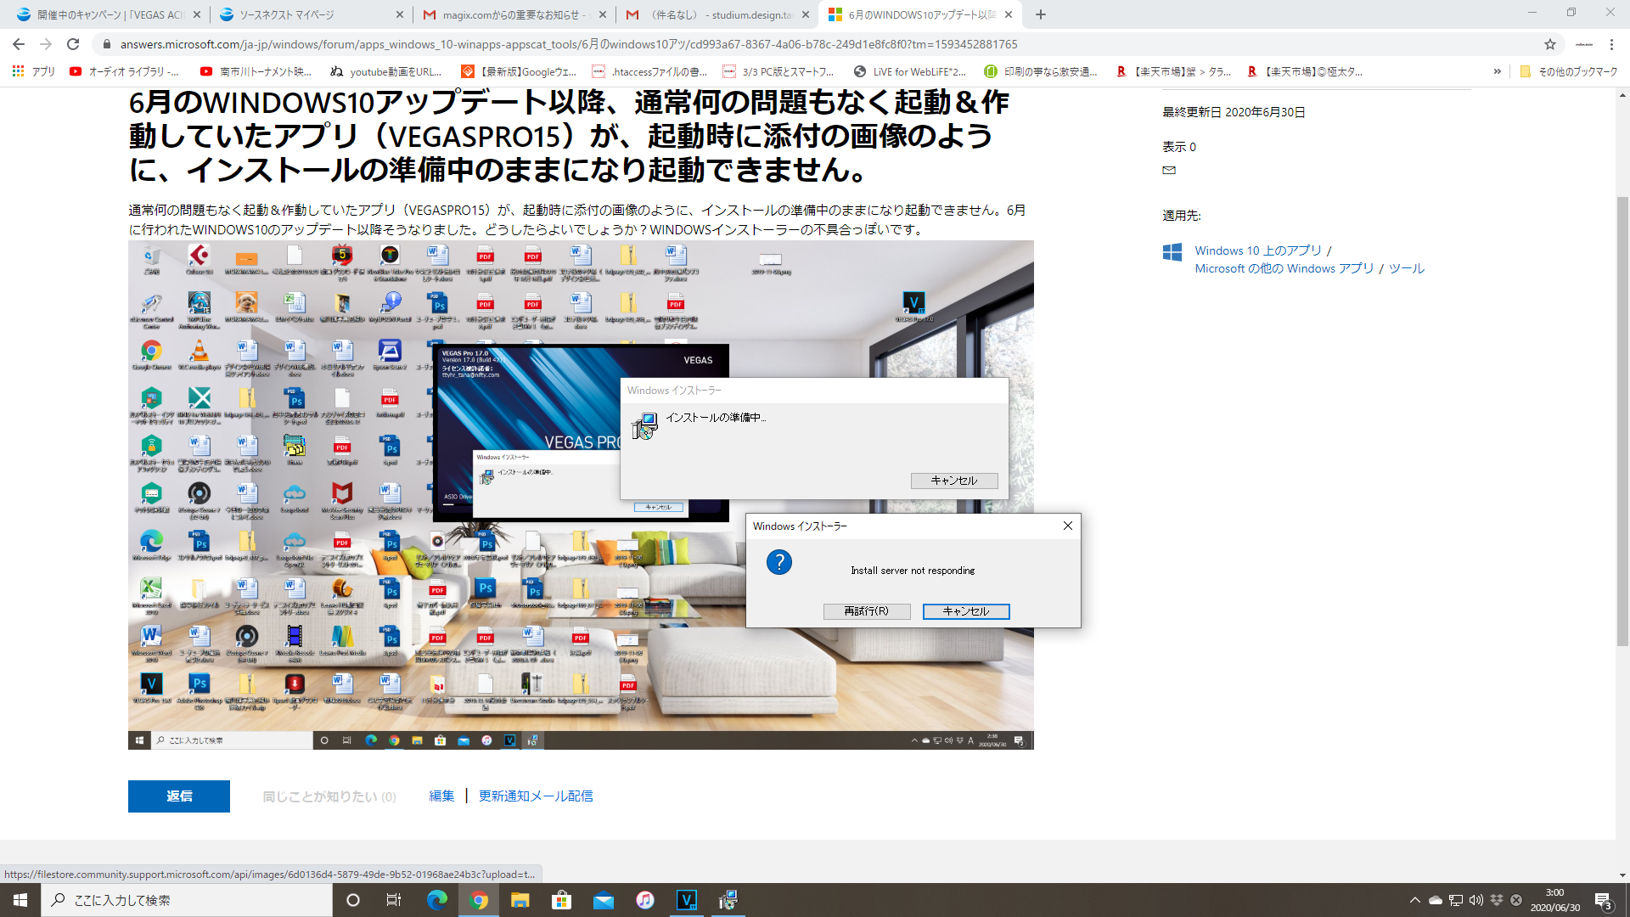The image size is (1630, 917).
Task: Open Microsoft の他の Windows アプリ link
Action: pos(1284,268)
